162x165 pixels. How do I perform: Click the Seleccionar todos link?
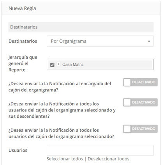(65, 159)
